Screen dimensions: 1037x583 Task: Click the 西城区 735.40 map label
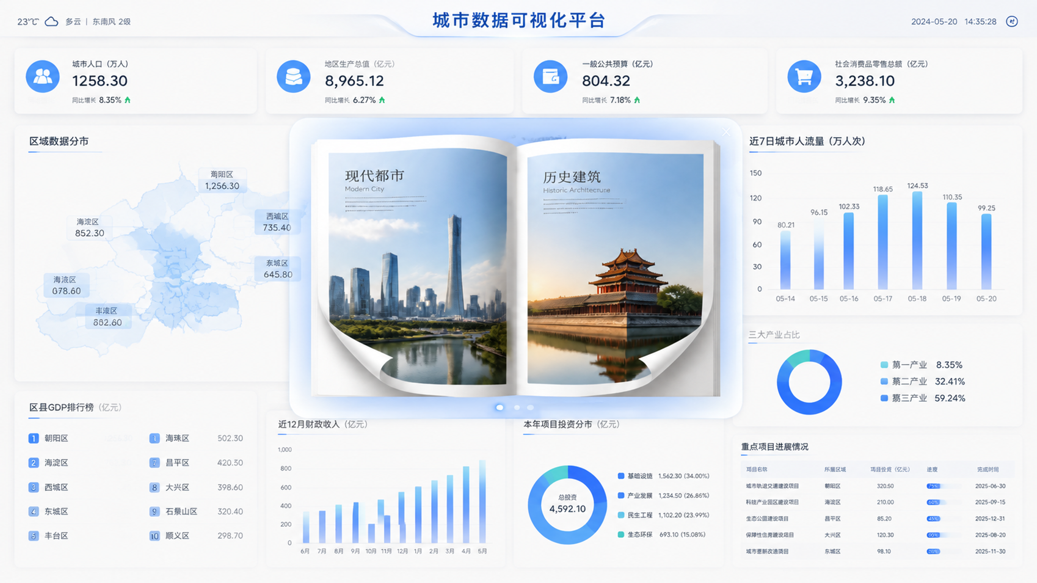(277, 222)
